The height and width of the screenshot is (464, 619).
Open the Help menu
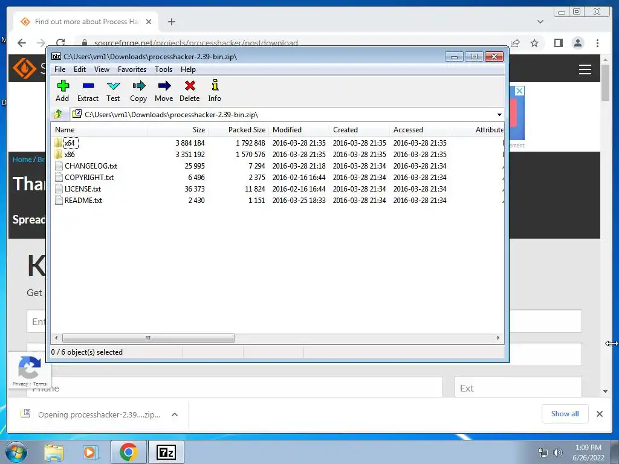[189, 69]
